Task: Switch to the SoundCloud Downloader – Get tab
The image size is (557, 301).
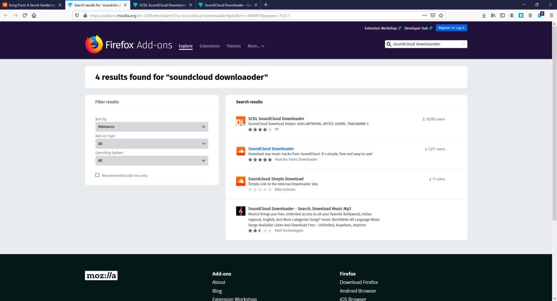Action: tap(228, 5)
